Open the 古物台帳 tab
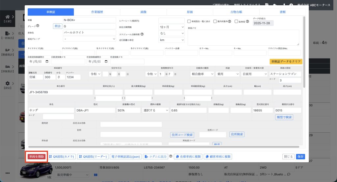Viewport: 337px width, 182px height. [x=236, y=12]
